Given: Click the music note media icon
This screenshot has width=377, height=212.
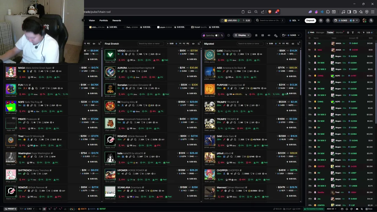Looking at the screenshot, I should (x=343, y=12).
